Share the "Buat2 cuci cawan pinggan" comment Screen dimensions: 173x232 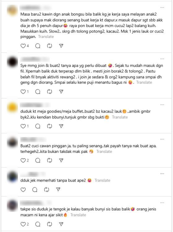[x=61, y=160]
